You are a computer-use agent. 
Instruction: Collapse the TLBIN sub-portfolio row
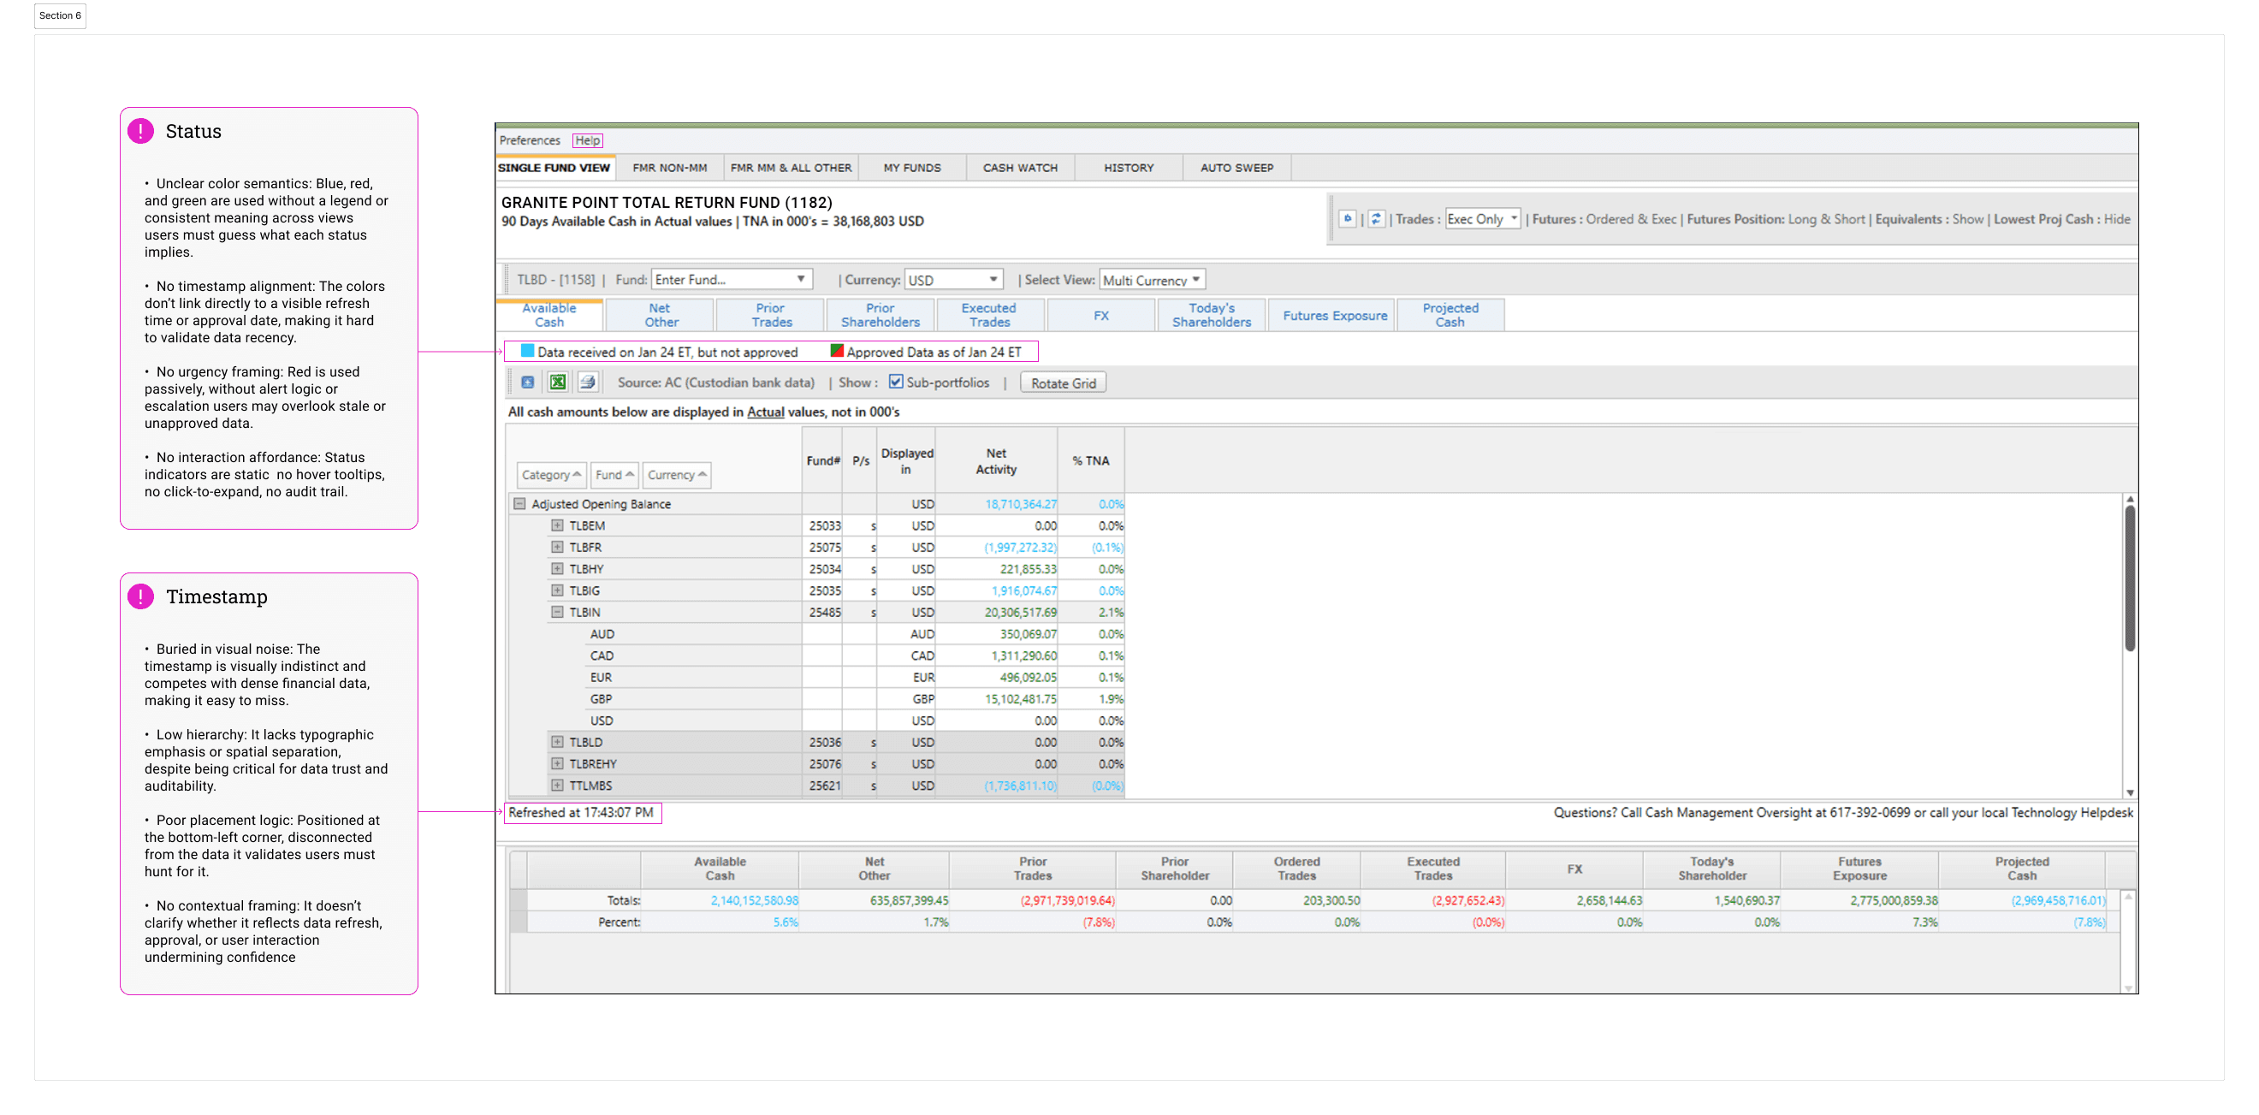pyautogui.click(x=557, y=612)
